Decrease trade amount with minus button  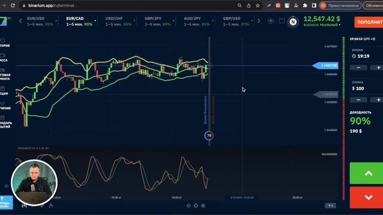click(x=358, y=100)
